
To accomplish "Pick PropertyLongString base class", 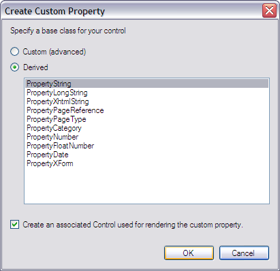I will pos(146,93).
